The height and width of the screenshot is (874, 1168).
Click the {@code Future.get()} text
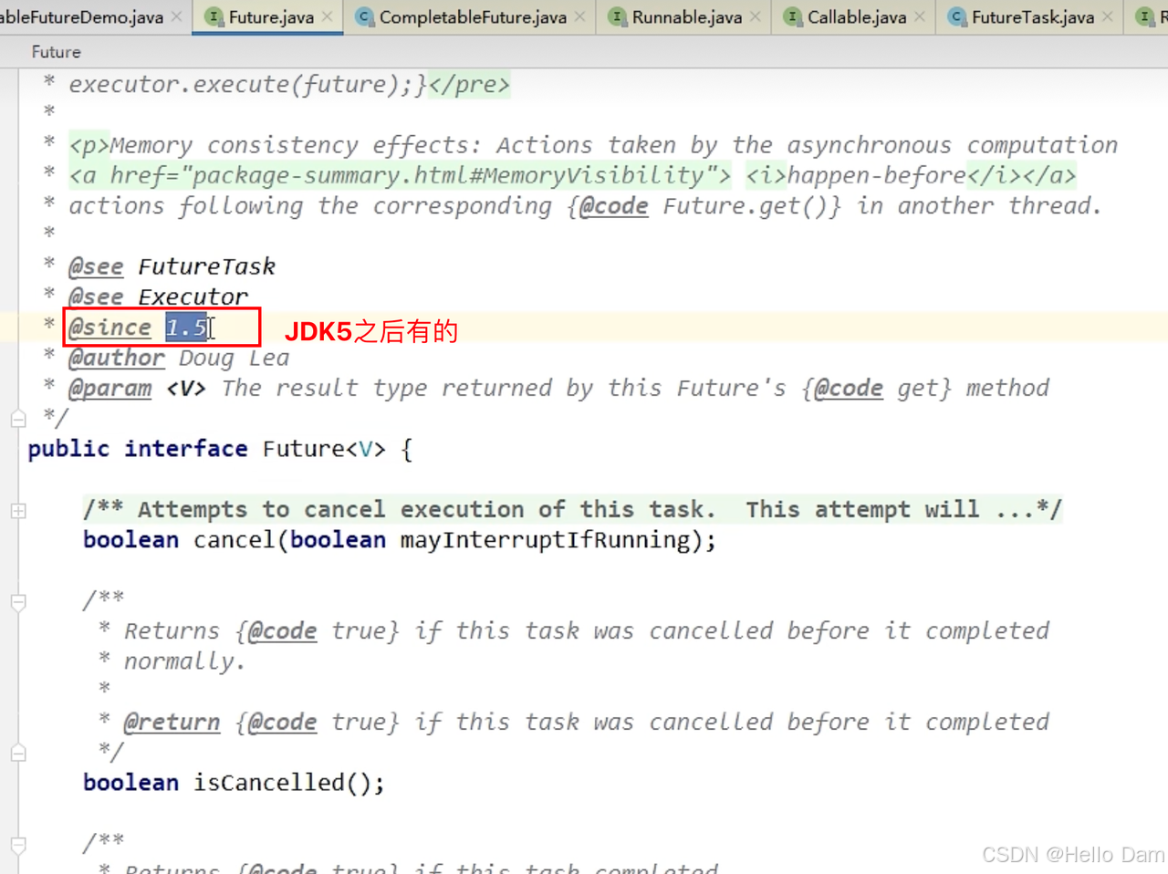click(x=704, y=206)
